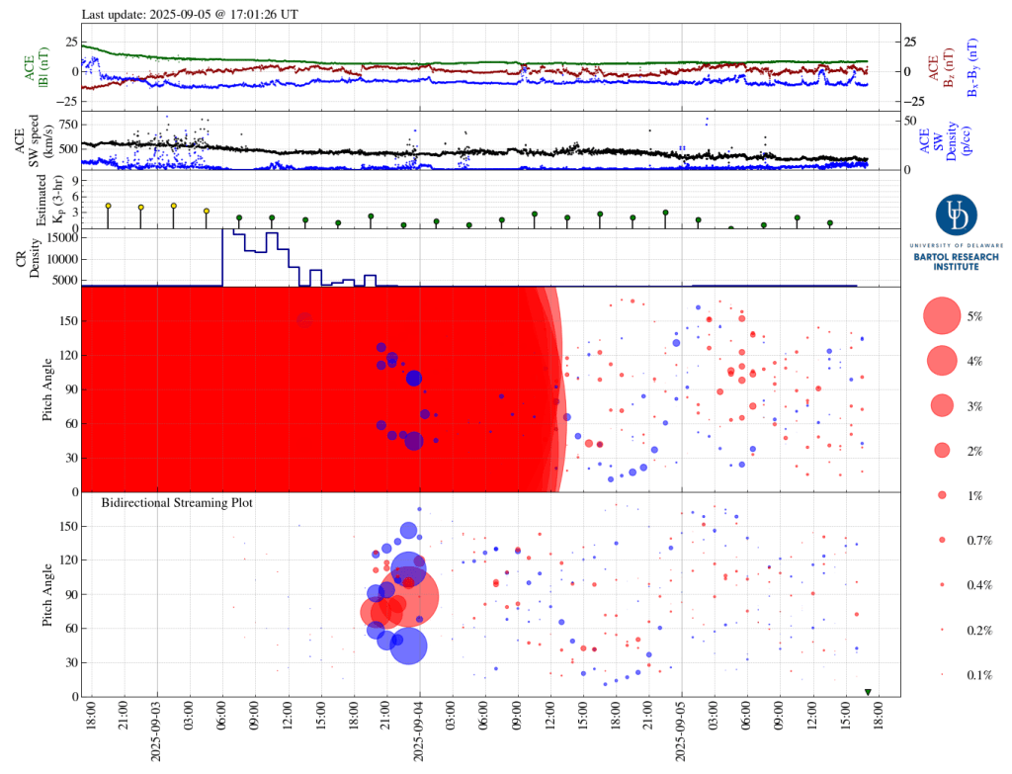The image size is (1012, 774).
Task: Click the green triangle marker on time axis
Action: pyautogui.click(x=868, y=692)
